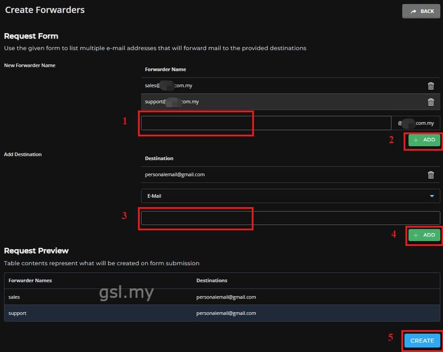Submit the form with the CREATE button
This screenshot has height=352, width=443.
click(422, 340)
